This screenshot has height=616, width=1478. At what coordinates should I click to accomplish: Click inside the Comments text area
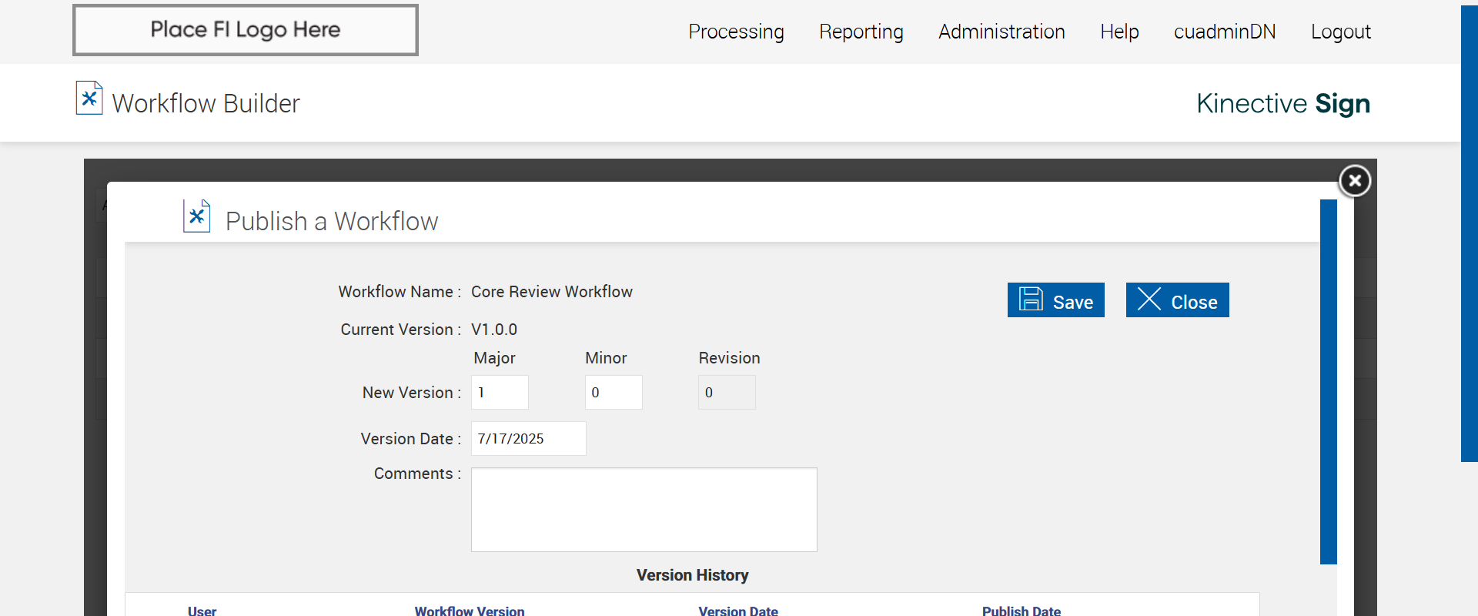644,510
